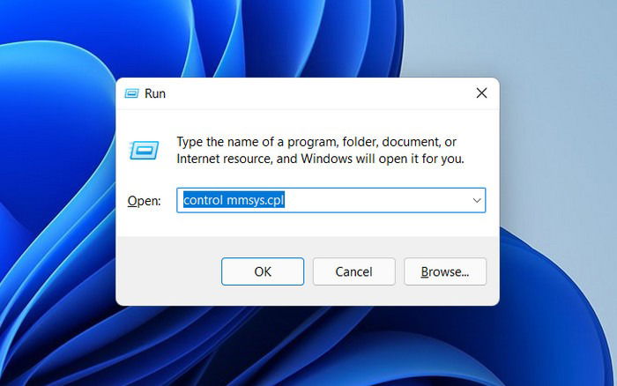This screenshot has width=617, height=386.
Task: Click the empty area of the title bar
Action: click(x=315, y=93)
